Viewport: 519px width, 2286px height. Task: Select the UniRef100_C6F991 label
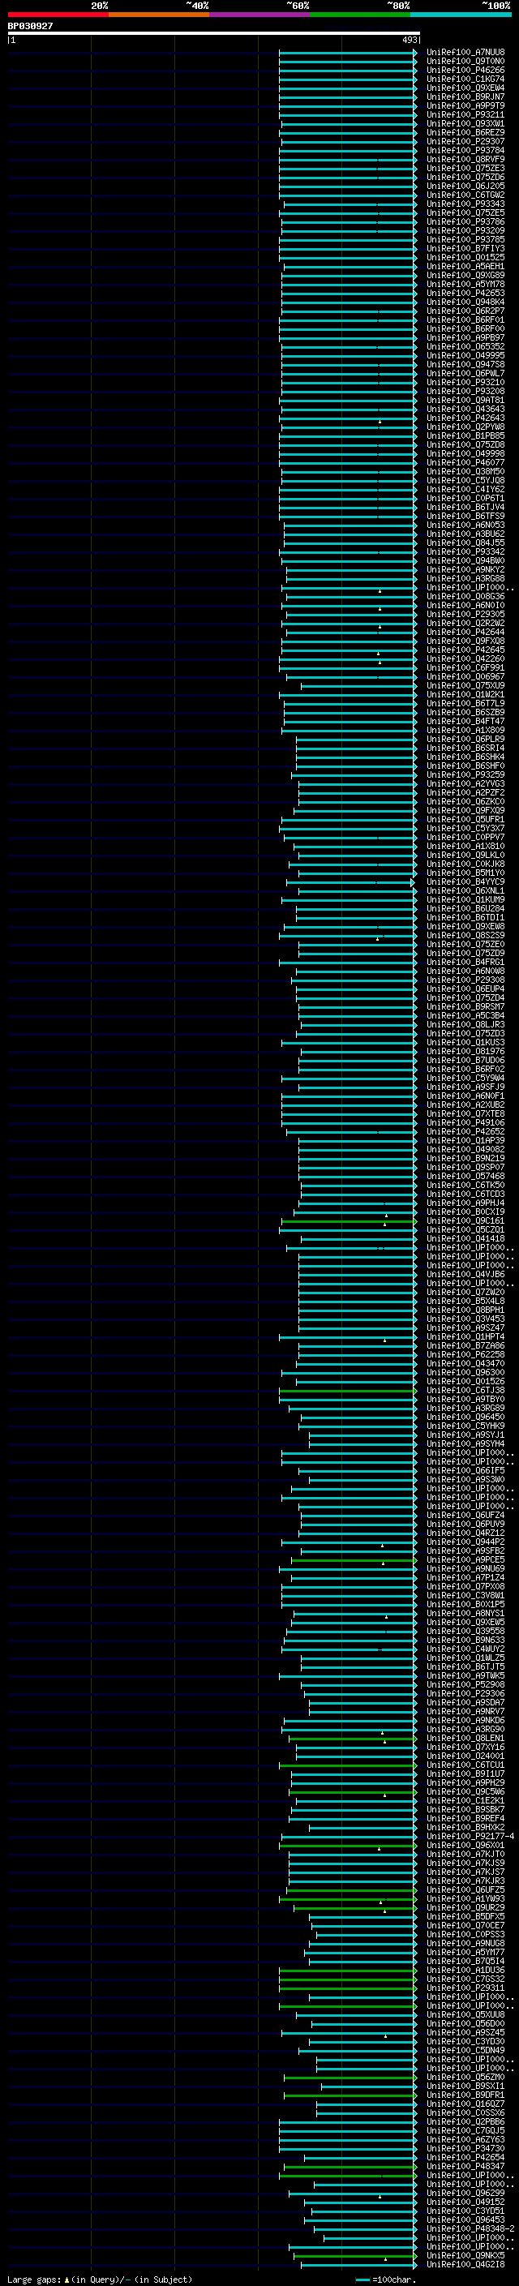pyautogui.click(x=465, y=668)
